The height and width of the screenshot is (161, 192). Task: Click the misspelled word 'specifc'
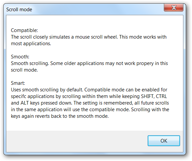19,96
